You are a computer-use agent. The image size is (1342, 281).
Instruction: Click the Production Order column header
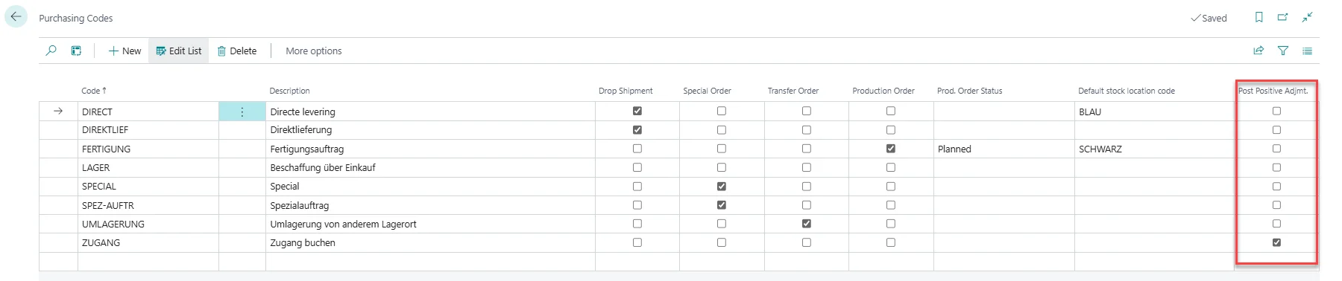pyautogui.click(x=883, y=91)
